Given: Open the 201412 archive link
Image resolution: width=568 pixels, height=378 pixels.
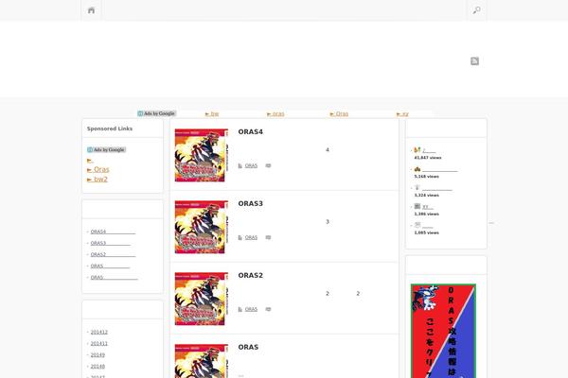Looking at the screenshot, I should [98, 332].
